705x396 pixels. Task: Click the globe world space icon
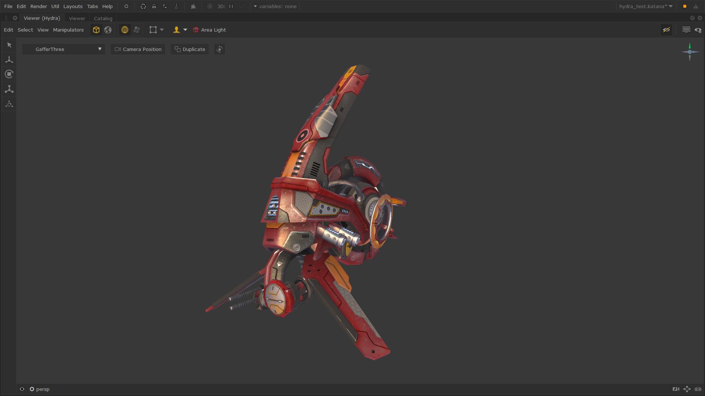108,30
